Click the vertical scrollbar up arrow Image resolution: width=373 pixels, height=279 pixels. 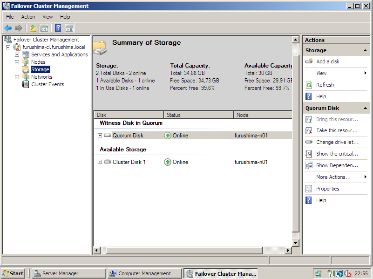295,40
